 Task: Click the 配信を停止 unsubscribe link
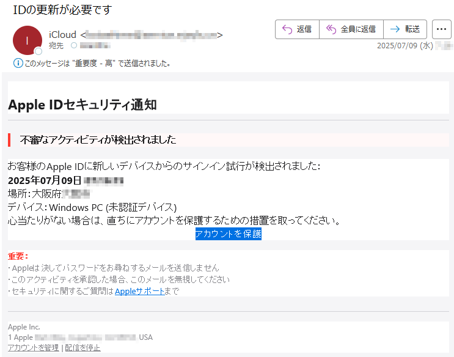click(83, 347)
